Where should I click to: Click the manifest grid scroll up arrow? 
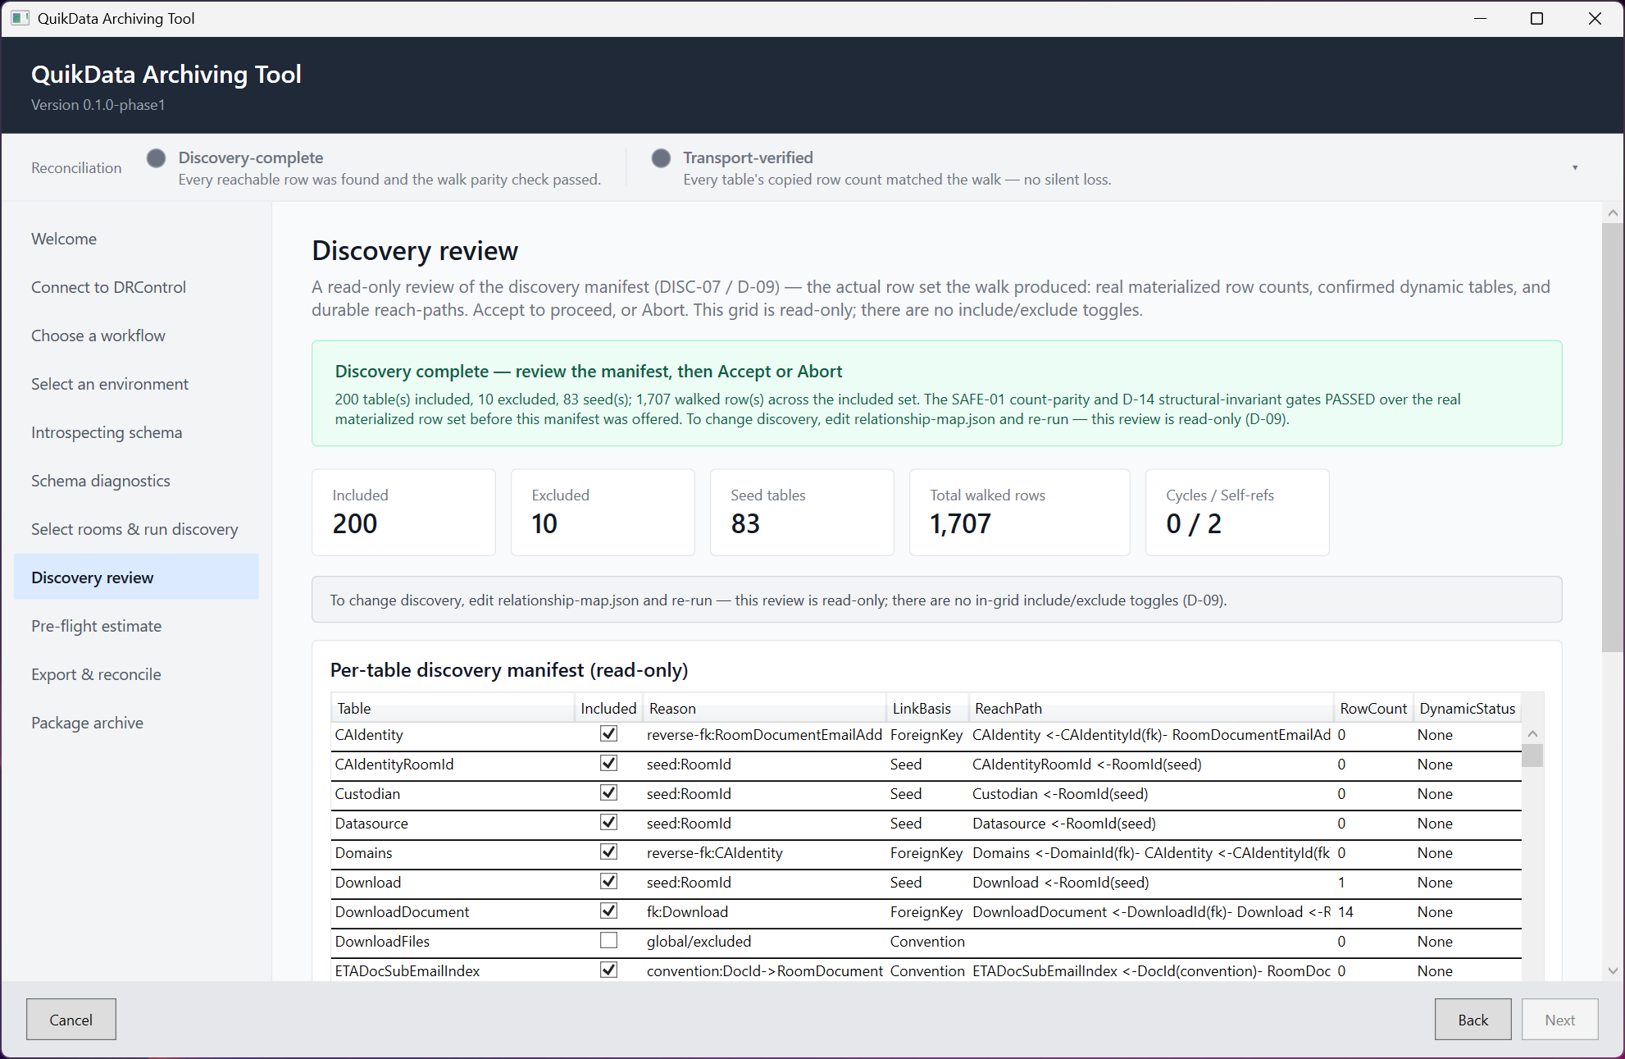point(1532,734)
